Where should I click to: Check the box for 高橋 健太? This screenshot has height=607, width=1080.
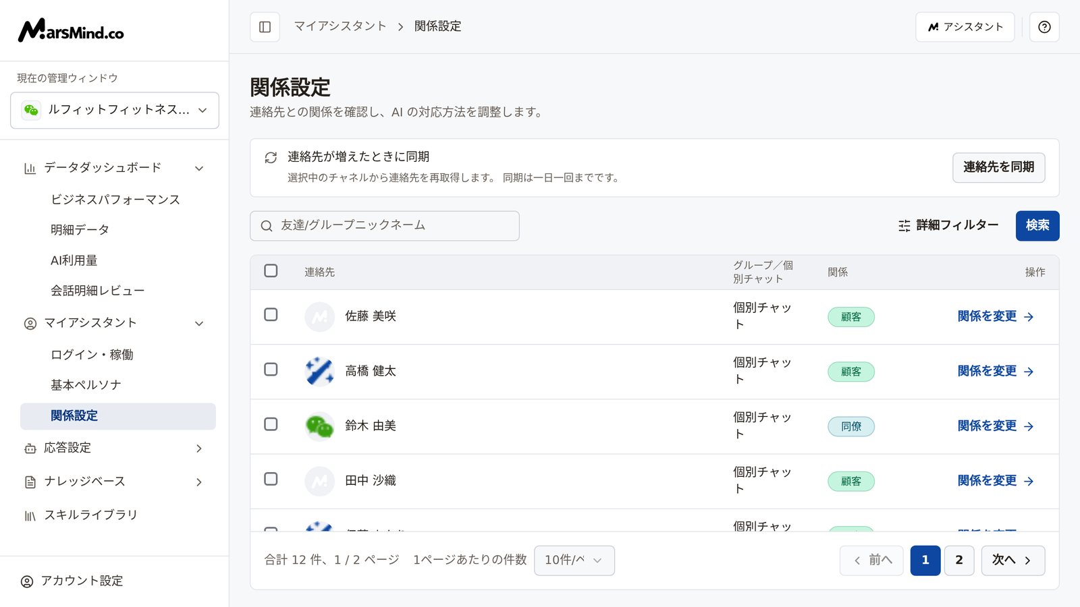click(x=271, y=369)
